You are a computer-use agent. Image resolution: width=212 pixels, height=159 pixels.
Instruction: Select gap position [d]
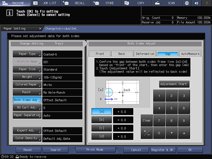coord(102,136)
